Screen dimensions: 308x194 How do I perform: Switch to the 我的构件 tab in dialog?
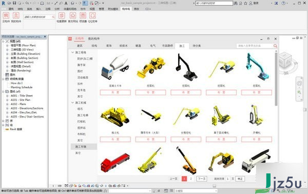[94, 39]
